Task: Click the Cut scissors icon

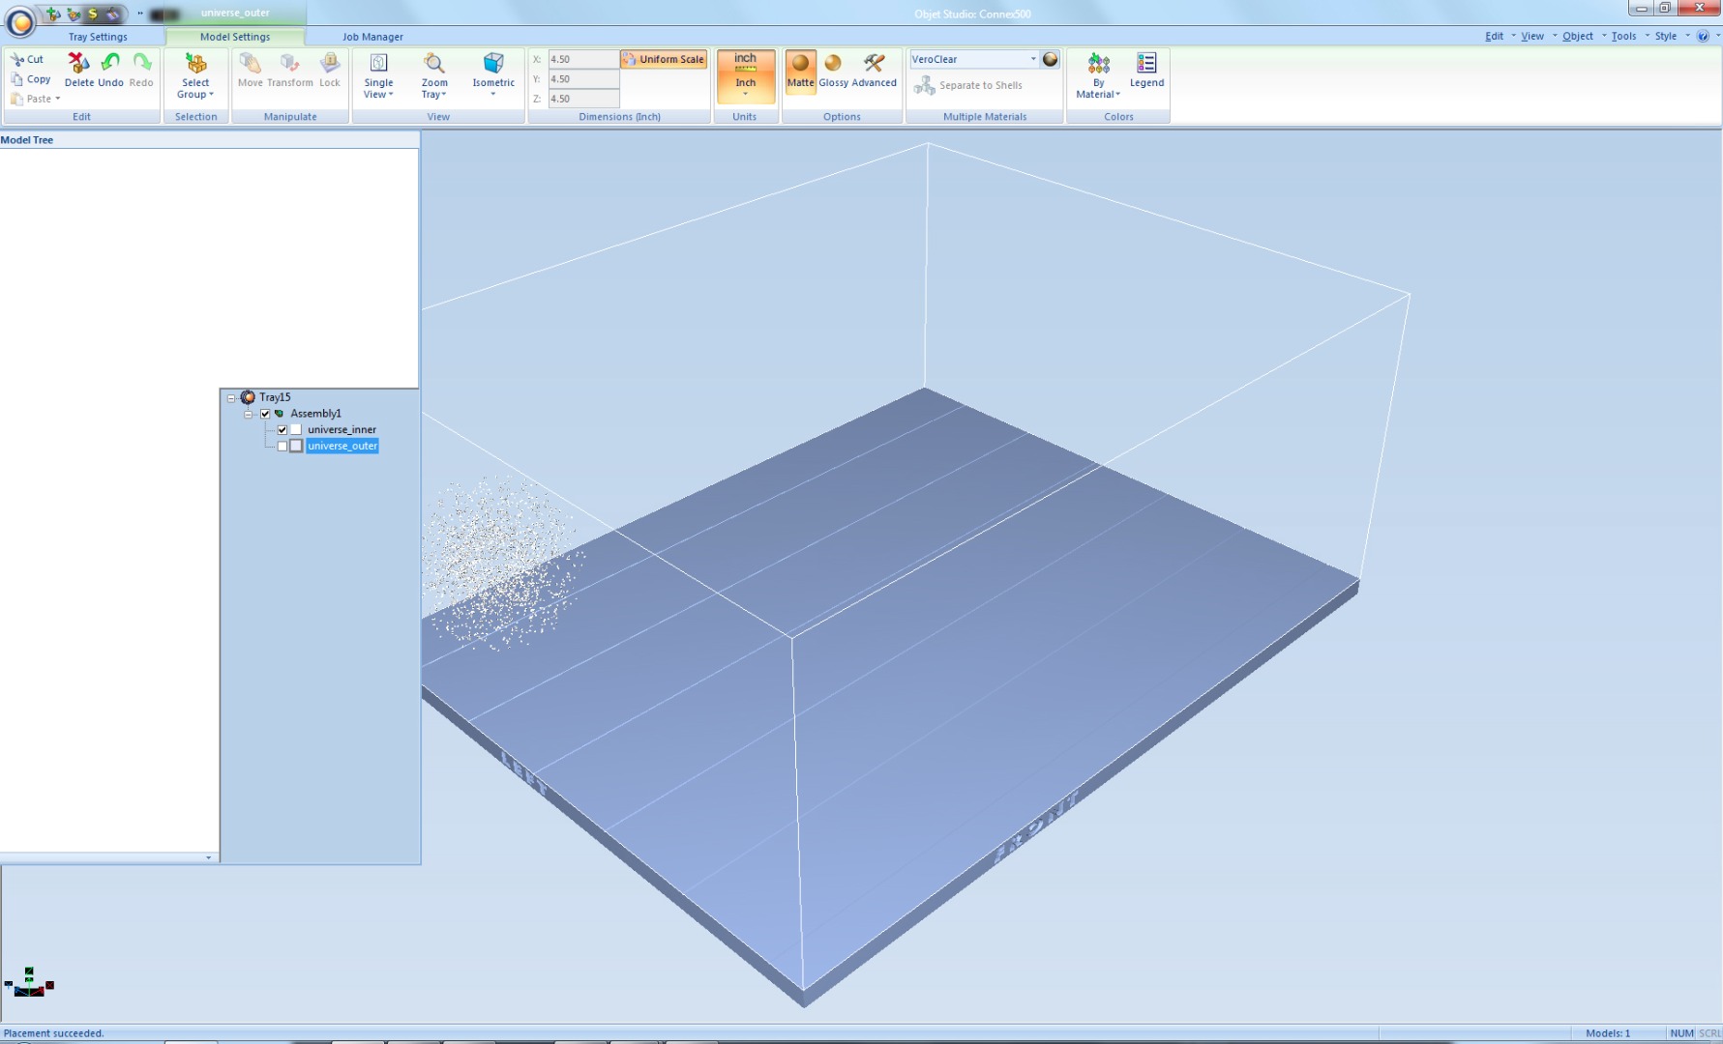Action: click(x=17, y=59)
